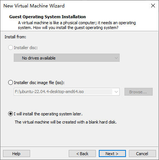Close the New Virtual Machine Wizard window
This screenshot has width=159, height=160.
pos(153,6)
